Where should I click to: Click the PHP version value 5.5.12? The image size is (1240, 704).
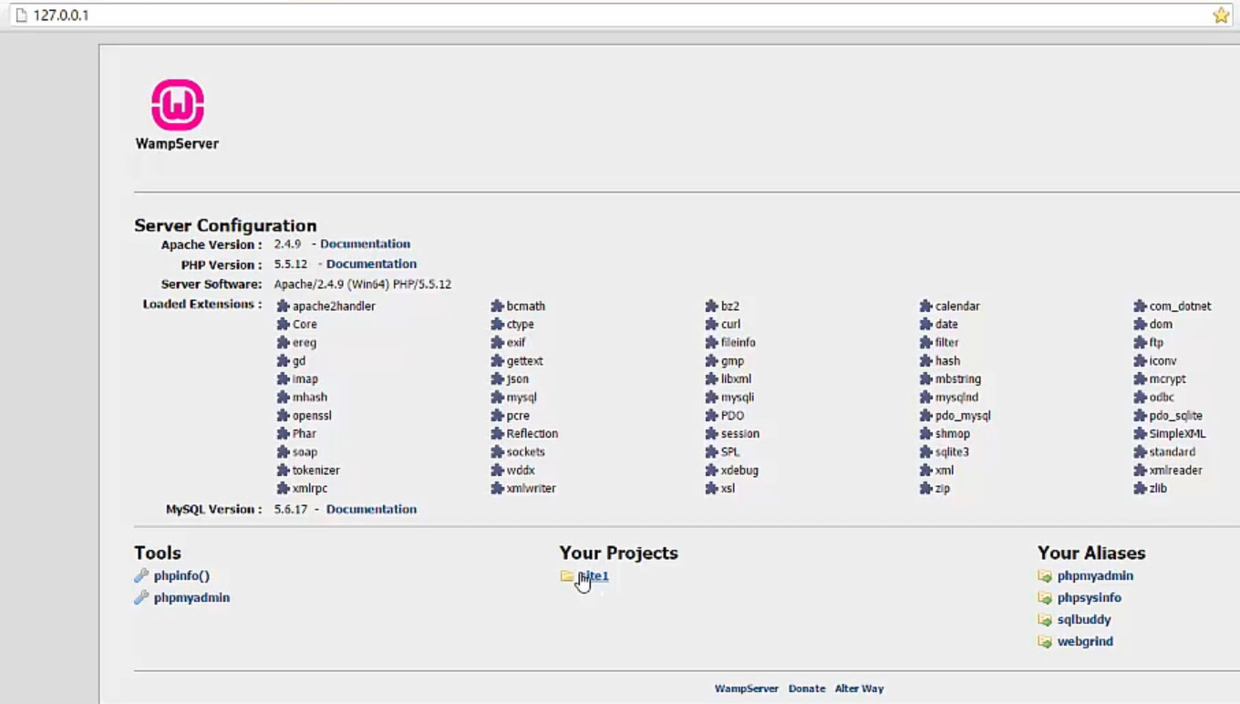(x=291, y=264)
